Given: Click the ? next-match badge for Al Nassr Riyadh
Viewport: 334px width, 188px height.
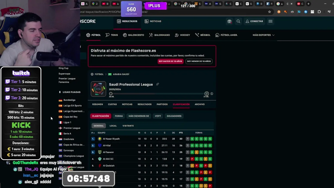Looking at the screenshot, I should tap(187, 139).
